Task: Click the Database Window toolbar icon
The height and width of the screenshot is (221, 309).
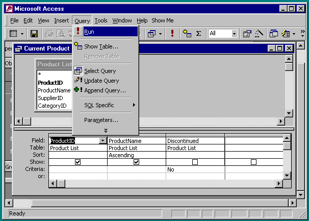Action: point(273,34)
